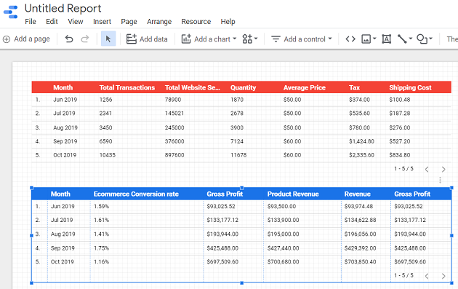The width and height of the screenshot is (458, 289).
Task: Click the 10435 transactions cell
Action: point(108,155)
